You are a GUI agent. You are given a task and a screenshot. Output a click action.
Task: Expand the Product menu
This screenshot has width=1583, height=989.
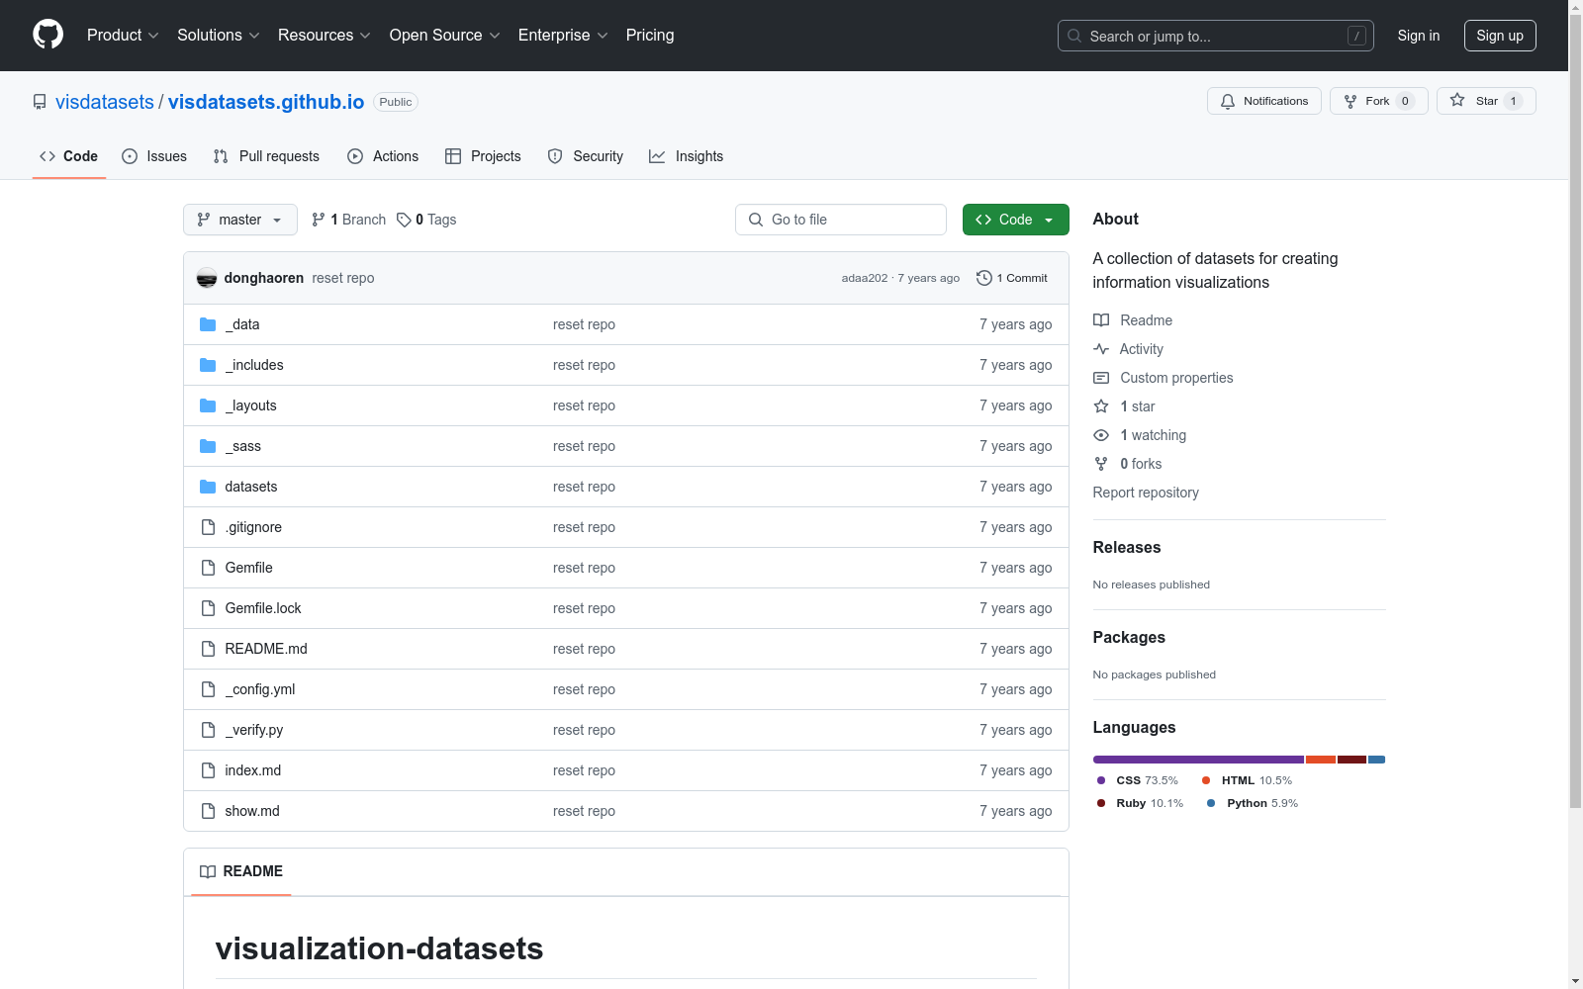pyautogui.click(x=123, y=35)
